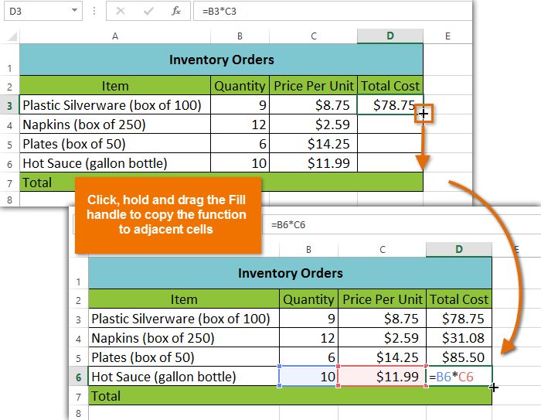Click $14.25 price cell in top sheet
This screenshot has width=541, height=420.
313,144
